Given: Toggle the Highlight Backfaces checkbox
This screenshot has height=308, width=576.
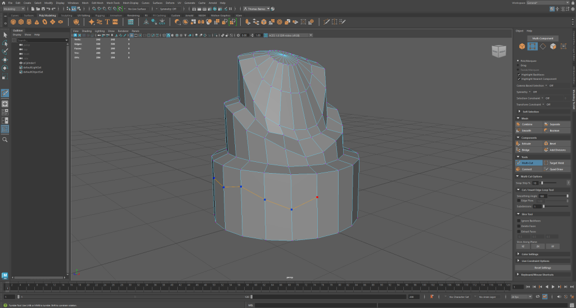Looking at the screenshot, I should pyautogui.click(x=519, y=74).
